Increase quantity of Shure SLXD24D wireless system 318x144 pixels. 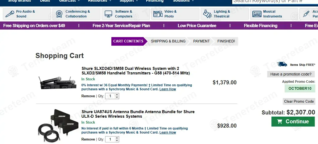117,95
